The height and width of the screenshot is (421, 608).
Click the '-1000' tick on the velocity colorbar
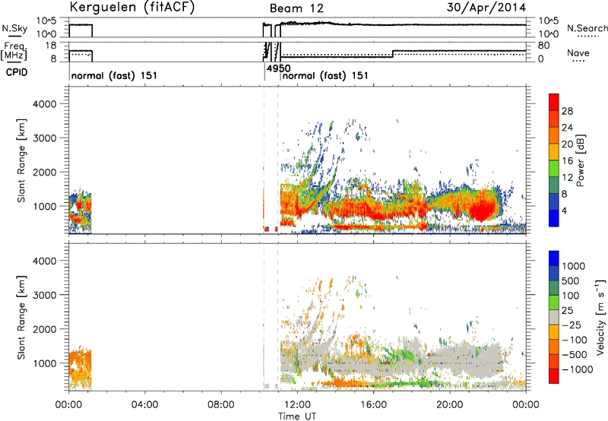(578, 369)
